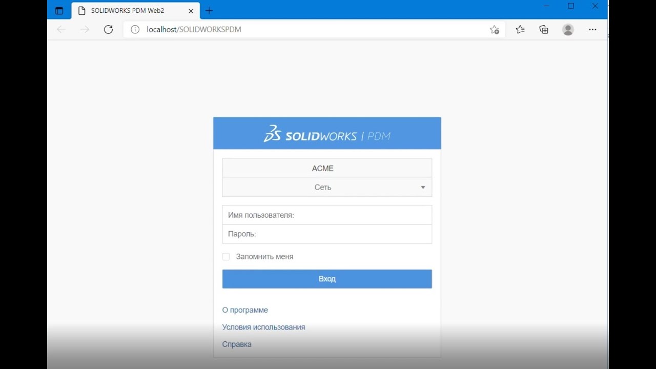This screenshot has width=656, height=369.
Task: Focus the Пароль field
Action: [327, 234]
